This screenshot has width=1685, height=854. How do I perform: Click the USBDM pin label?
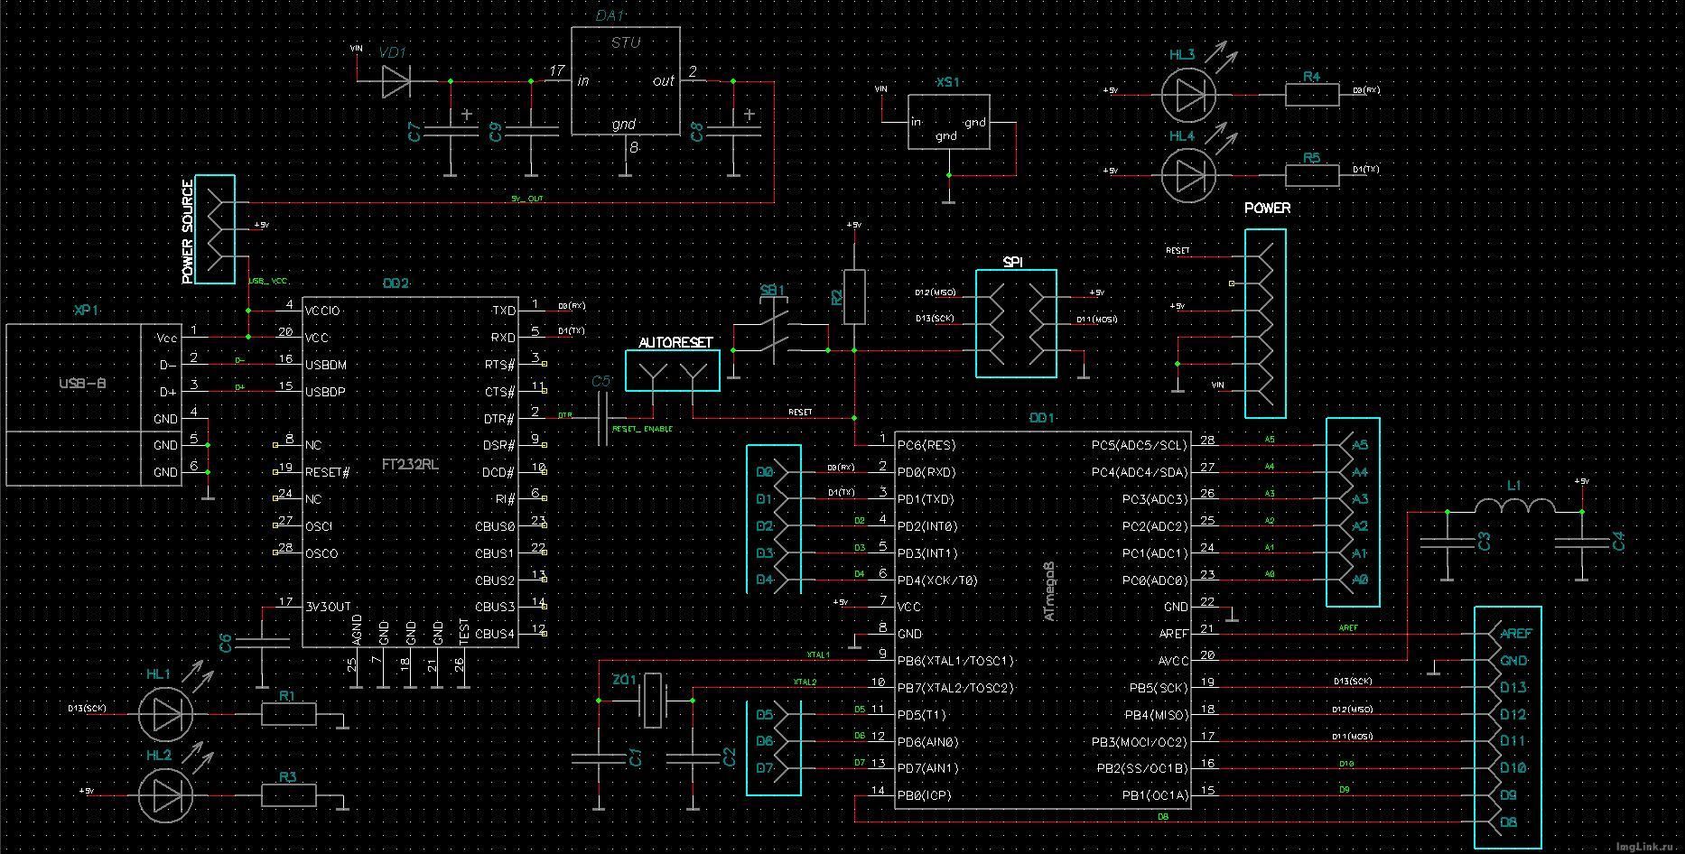[x=326, y=365]
